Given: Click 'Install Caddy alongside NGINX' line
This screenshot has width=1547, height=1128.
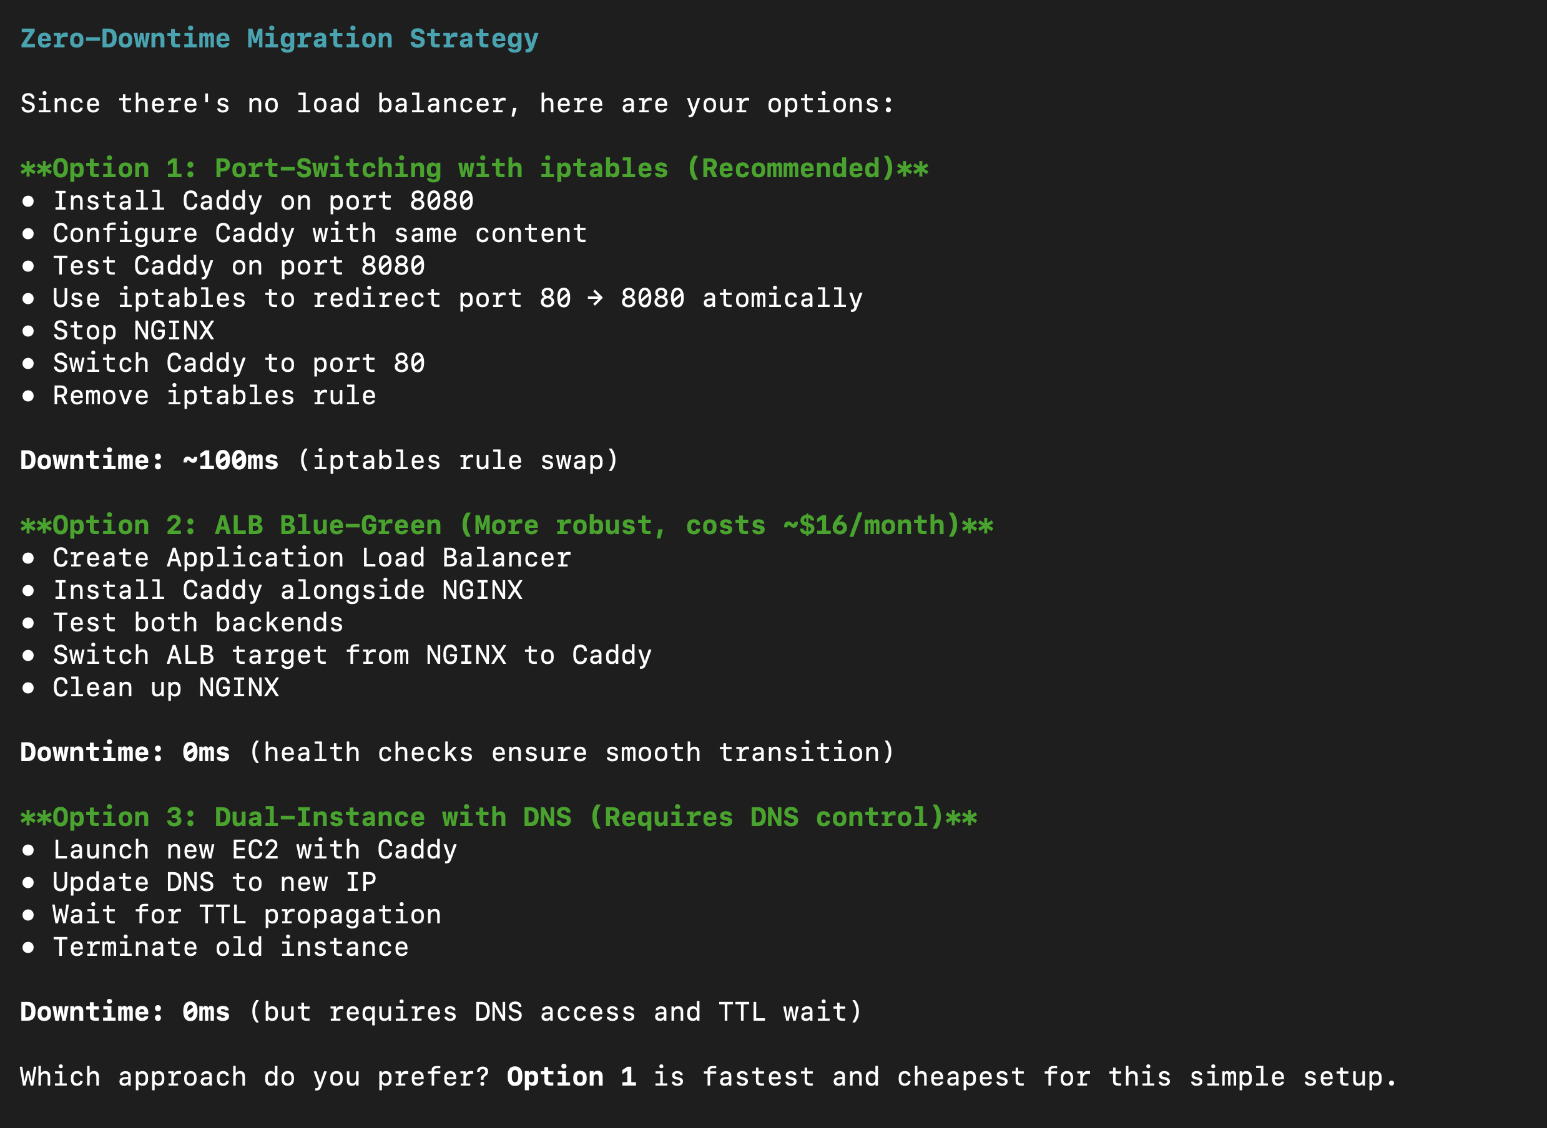Looking at the screenshot, I should click(288, 591).
